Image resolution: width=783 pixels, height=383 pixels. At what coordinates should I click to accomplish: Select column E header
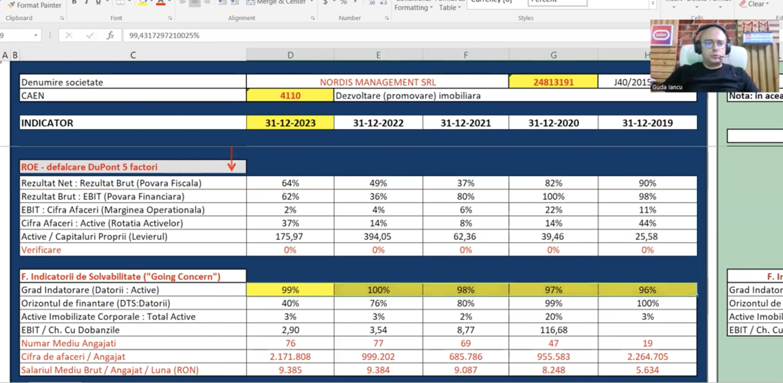(378, 55)
